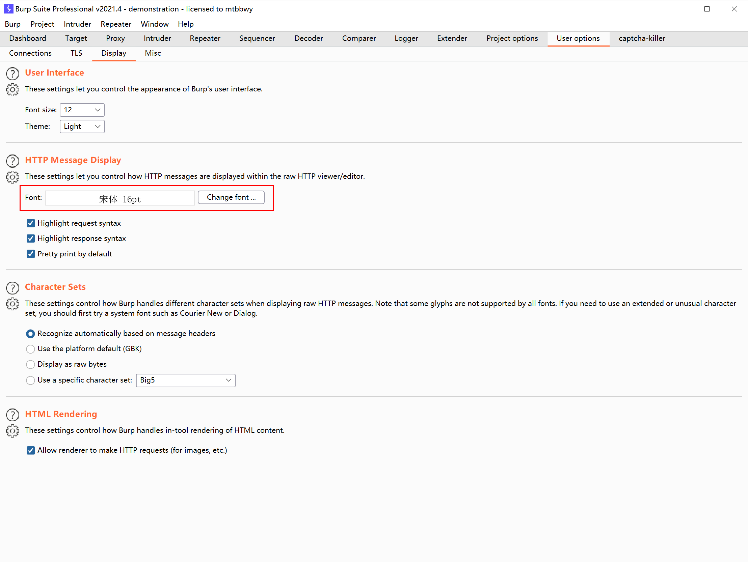Click the Character Sets heading
This screenshot has width=748, height=562.
[x=55, y=287]
